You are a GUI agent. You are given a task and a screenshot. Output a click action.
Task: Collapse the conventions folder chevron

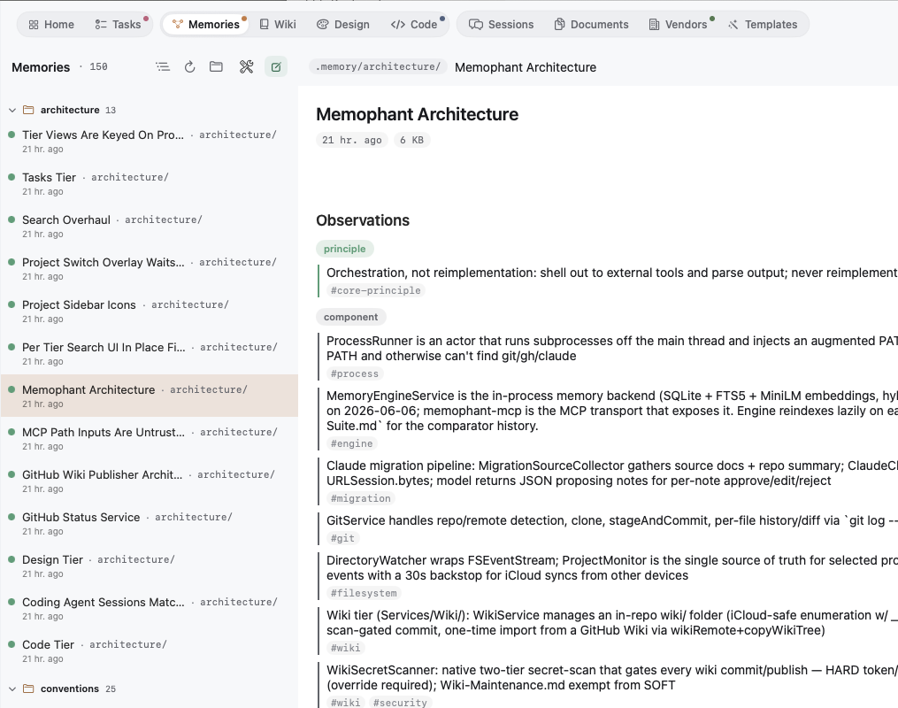(x=12, y=689)
